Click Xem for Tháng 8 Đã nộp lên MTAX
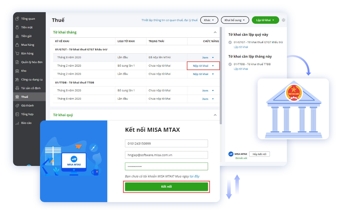The height and width of the screenshot is (214, 340). tap(205, 58)
